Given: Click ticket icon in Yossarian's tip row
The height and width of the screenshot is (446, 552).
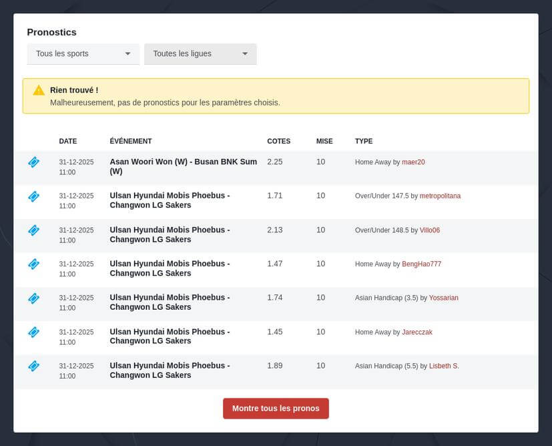Looking at the screenshot, I should click(33, 298).
